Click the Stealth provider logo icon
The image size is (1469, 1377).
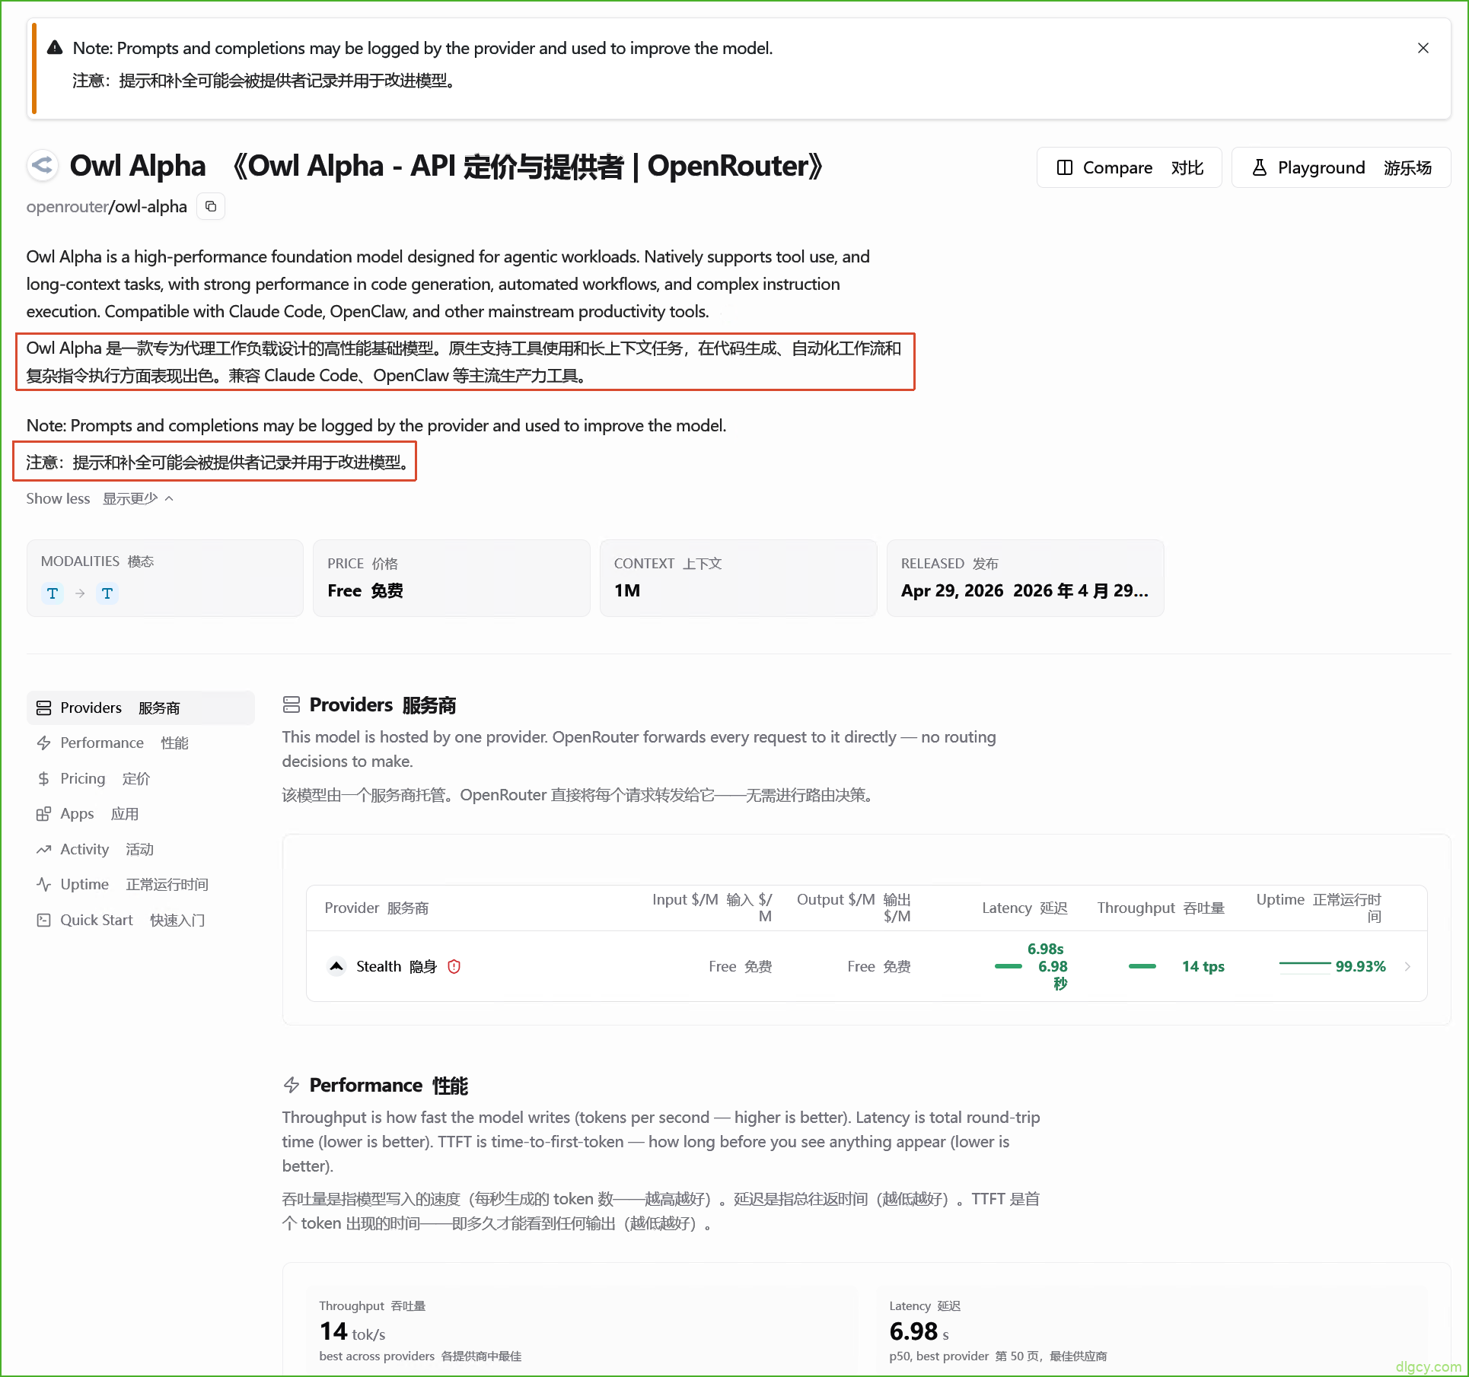pyautogui.click(x=336, y=966)
